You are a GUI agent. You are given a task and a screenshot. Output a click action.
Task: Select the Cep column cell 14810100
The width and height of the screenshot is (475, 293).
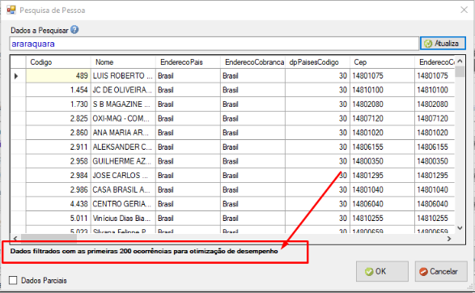383,90
